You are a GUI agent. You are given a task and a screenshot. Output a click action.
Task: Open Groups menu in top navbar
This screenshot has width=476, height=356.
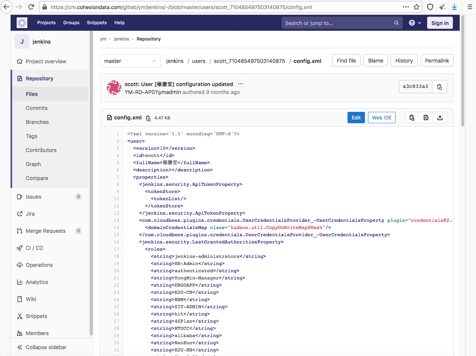71,23
